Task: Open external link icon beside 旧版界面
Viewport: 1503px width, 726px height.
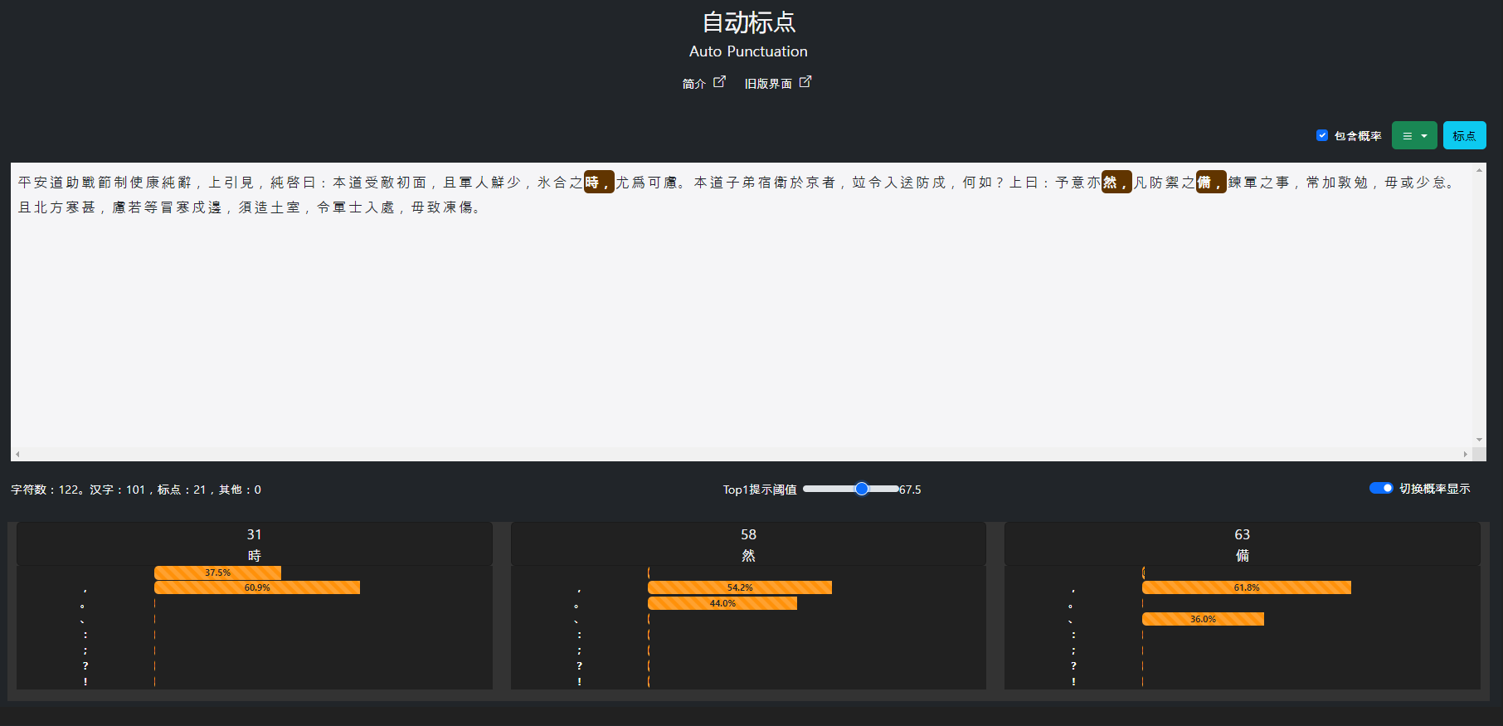Action: click(x=805, y=81)
